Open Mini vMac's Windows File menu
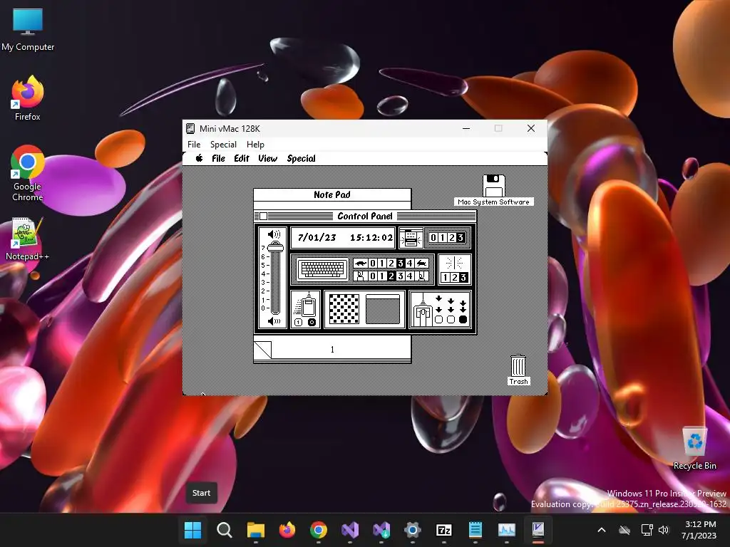The height and width of the screenshot is (547, 730). point(194,144)
